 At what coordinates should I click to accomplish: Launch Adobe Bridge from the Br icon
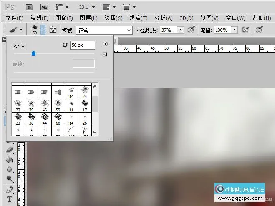click(30, 7)
